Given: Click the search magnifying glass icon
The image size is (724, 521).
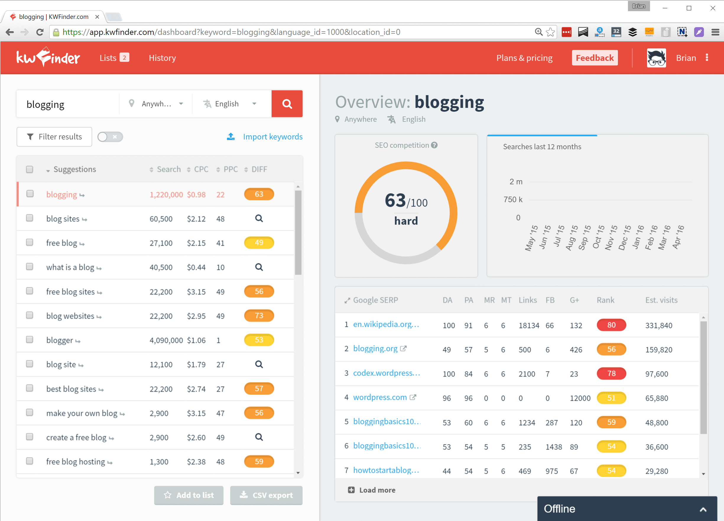Looking at the screenshot, I should coord(288,103).
